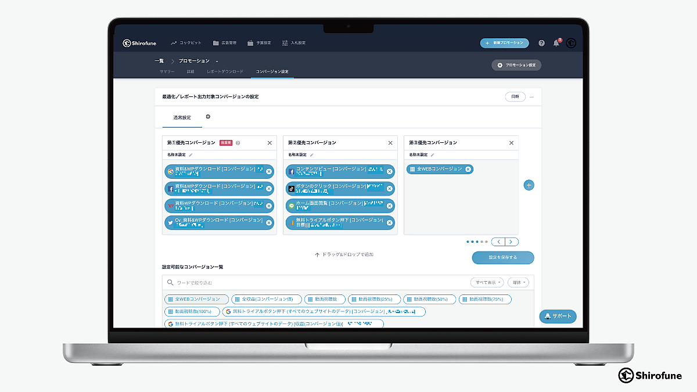The image size is (697, 392).
Task: Select the 動画視聴数(50%) chip
Action: [x=430, y=299]
